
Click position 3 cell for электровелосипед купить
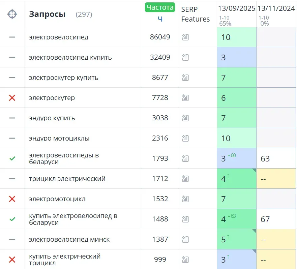pos(237,57)
